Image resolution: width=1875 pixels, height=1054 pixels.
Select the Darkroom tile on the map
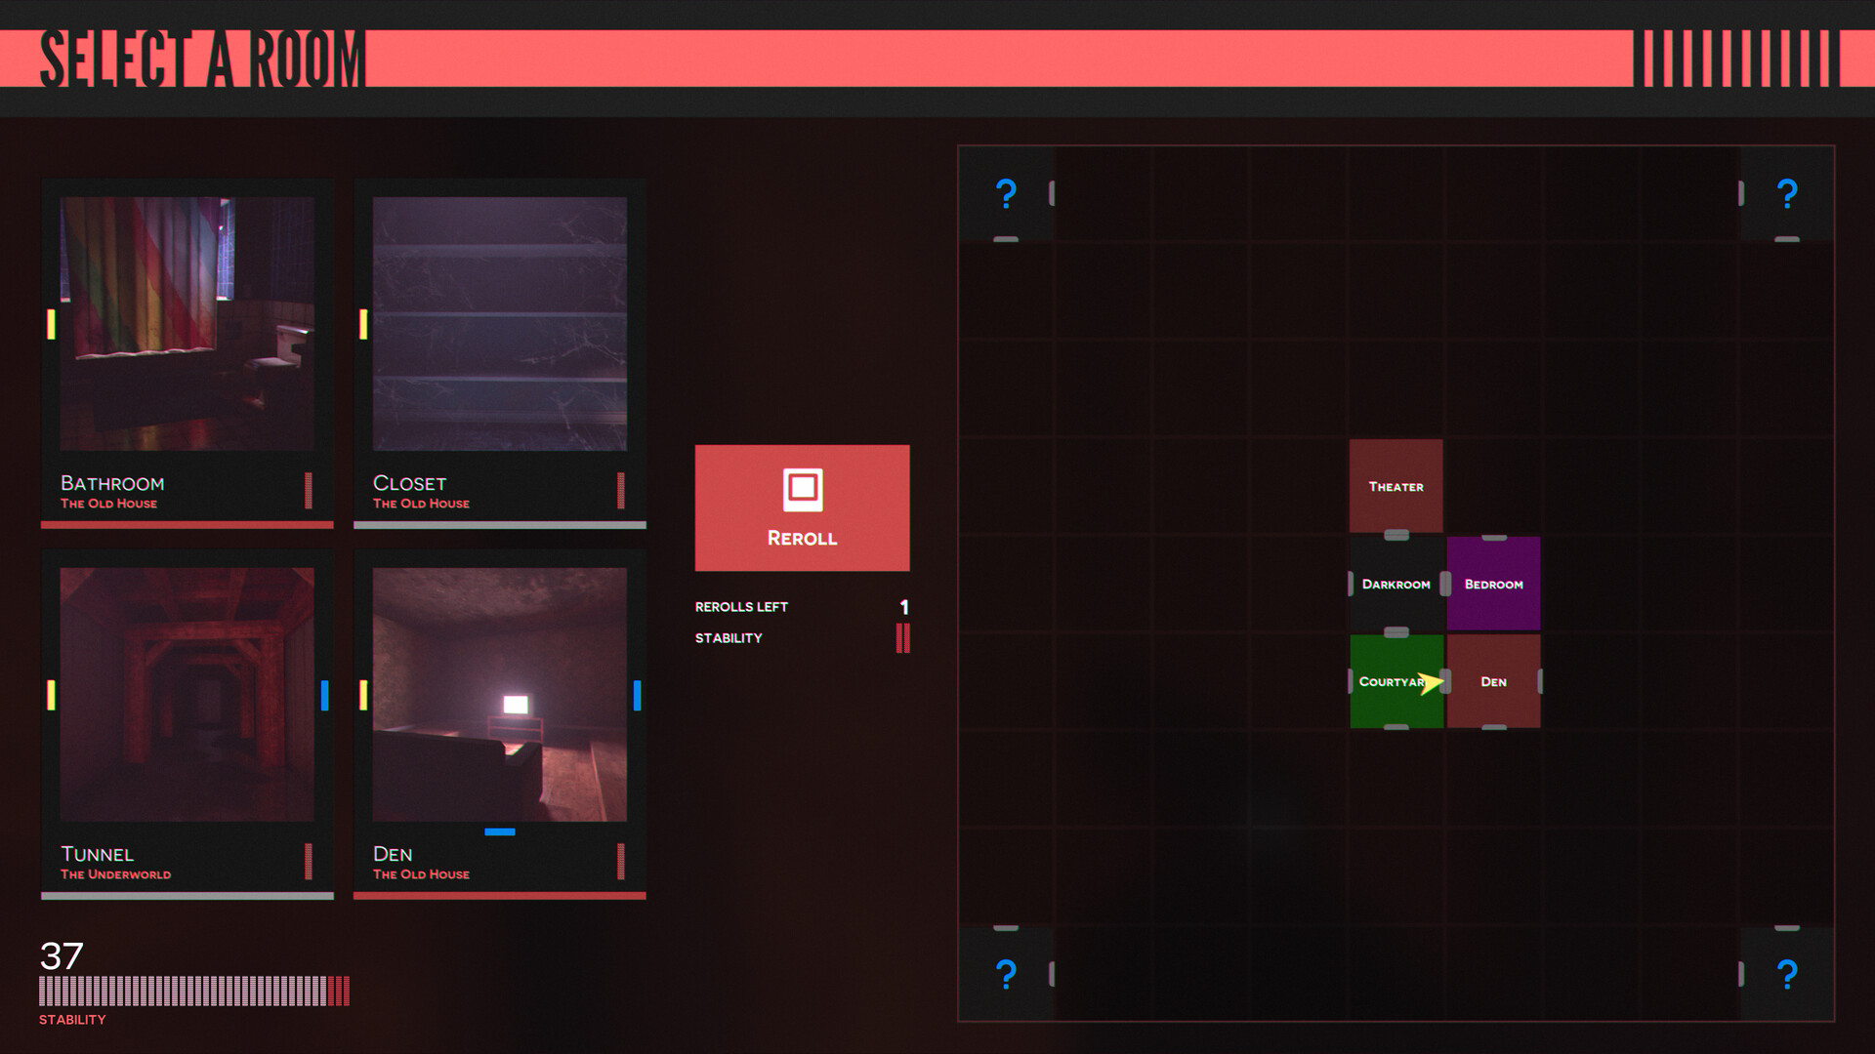point(1396,584)
